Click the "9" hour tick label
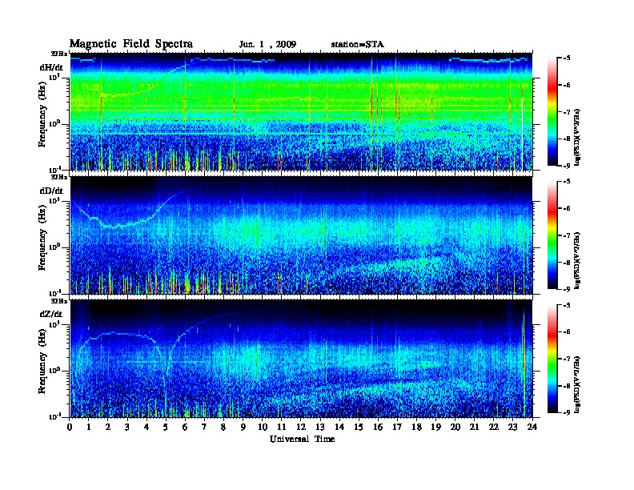This screenshot has width=634, height=490. tap(243, 428)
